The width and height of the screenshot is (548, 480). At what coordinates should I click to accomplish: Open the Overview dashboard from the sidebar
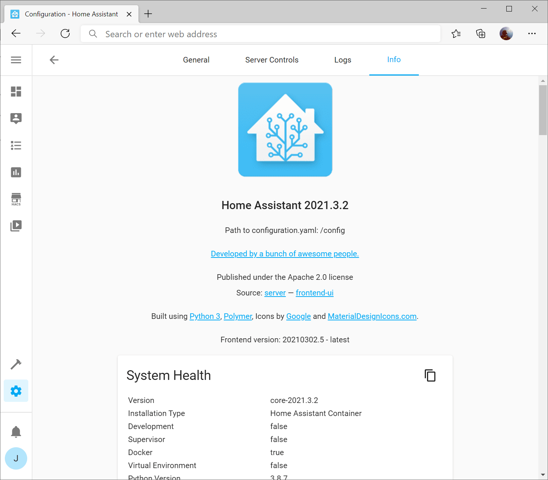(x=16, y=92)
